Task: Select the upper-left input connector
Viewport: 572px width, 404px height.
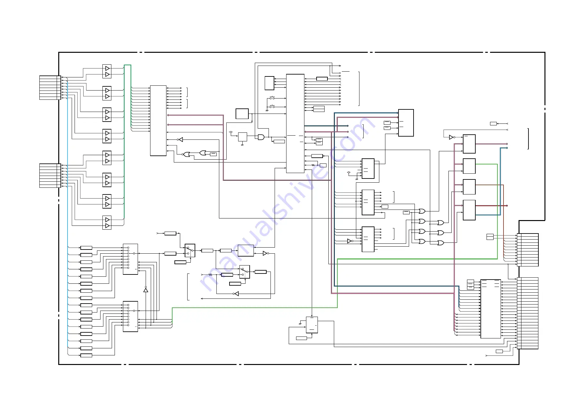Action: (50, 88)
